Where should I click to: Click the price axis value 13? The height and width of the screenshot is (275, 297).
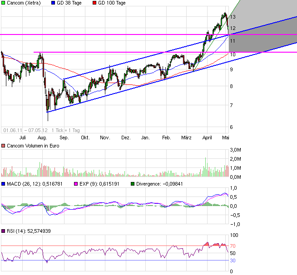(x=233, y=17)
